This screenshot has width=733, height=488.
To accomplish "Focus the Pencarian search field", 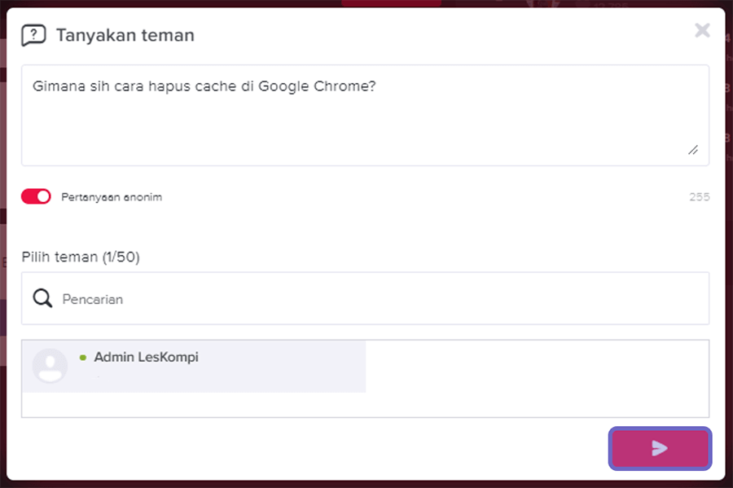I will coord(365,298).
